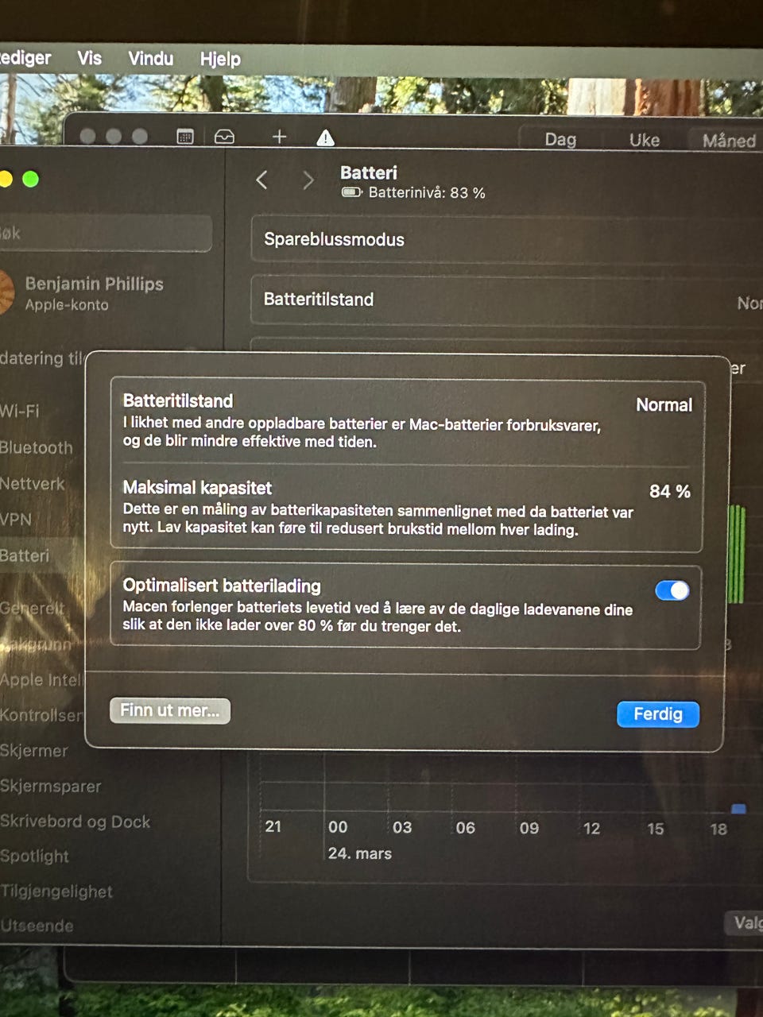763x1017 pixels.
Task: Click Benjamin Phillips profile avatar
Action: pos(6,292)
